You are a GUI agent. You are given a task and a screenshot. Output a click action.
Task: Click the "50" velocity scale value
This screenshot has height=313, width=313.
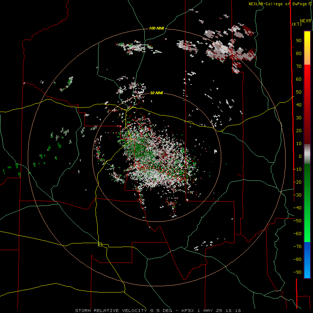pyautogui.click(x=299, y=92)
